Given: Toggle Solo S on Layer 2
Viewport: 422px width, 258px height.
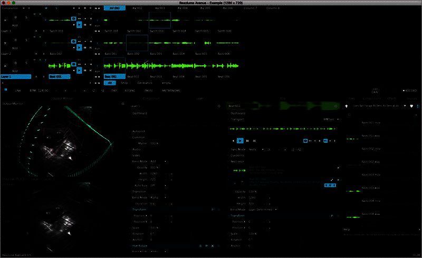Looking at the screenshot, I should click(26, 40).
